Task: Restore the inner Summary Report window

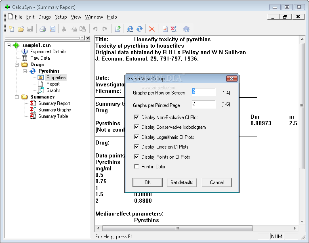Action: (x=285, y=17)
